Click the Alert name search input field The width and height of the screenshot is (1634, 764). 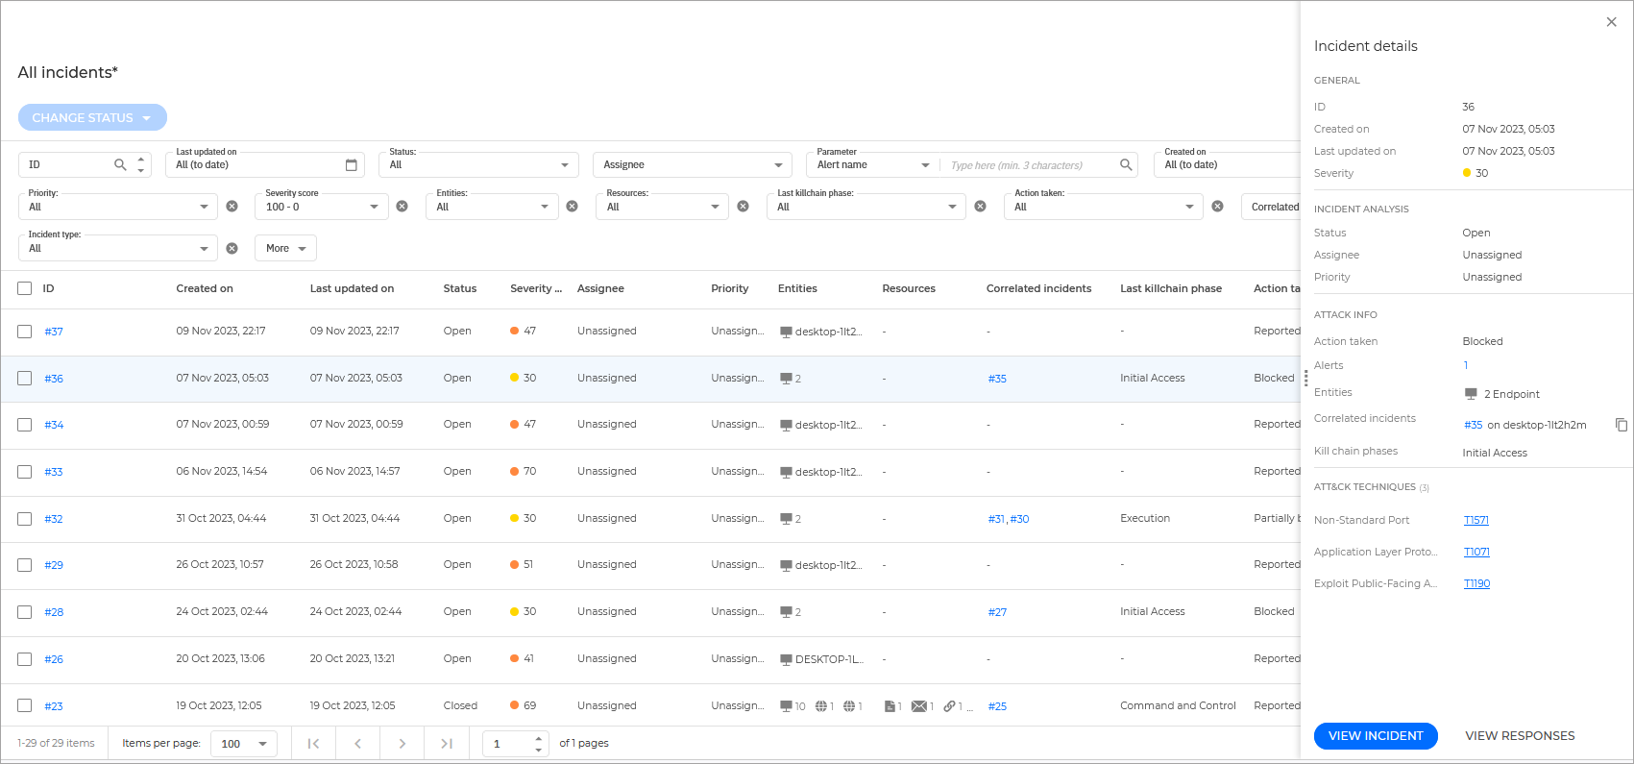[1028, 165]
